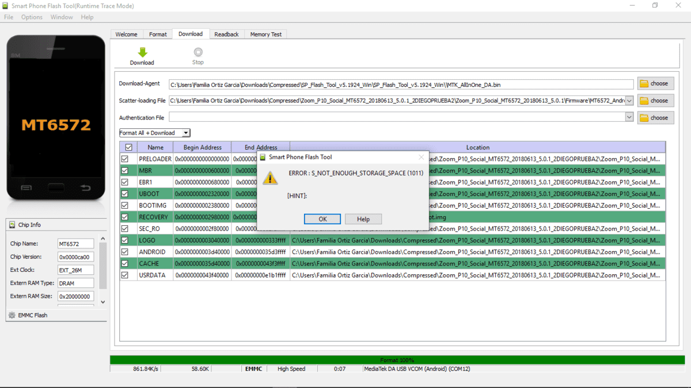691x388 pixels.
Task: Click the green Download arrow icon
Action: pyautogui.click(x=142, y=52)
